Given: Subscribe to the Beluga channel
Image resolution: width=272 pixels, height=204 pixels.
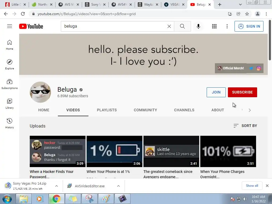Looking at the screenshot, I should point(242,92).
